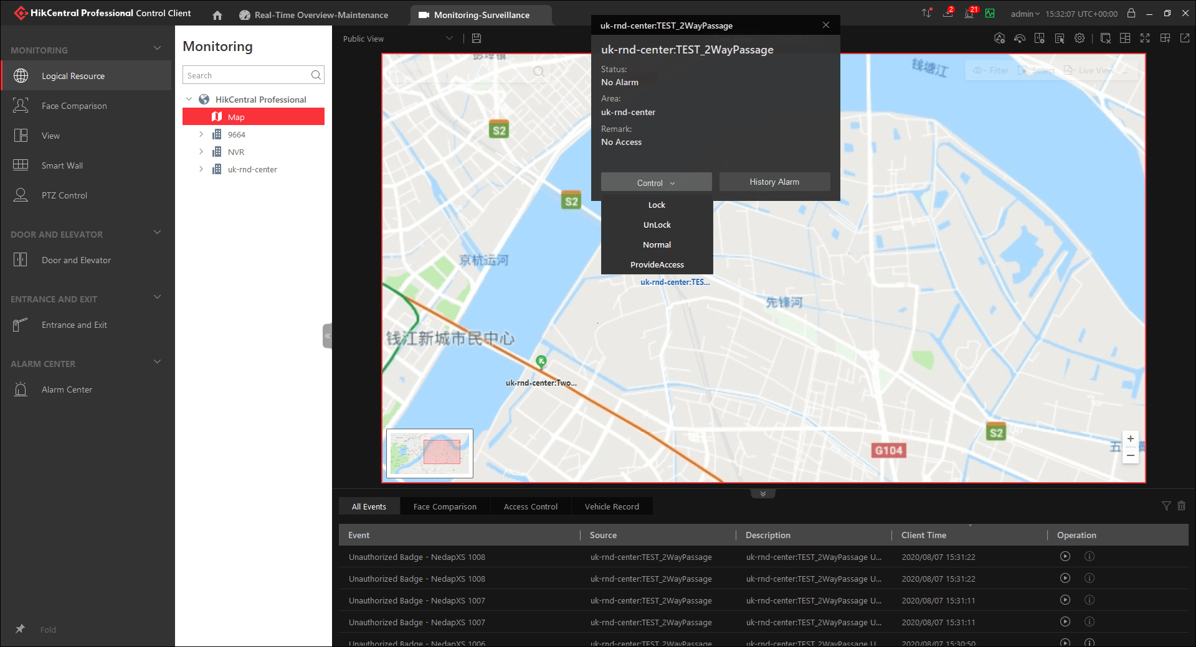Click the pop-out external window icon
This screenshot has height=647, width=1196.
coord(1185,39)
